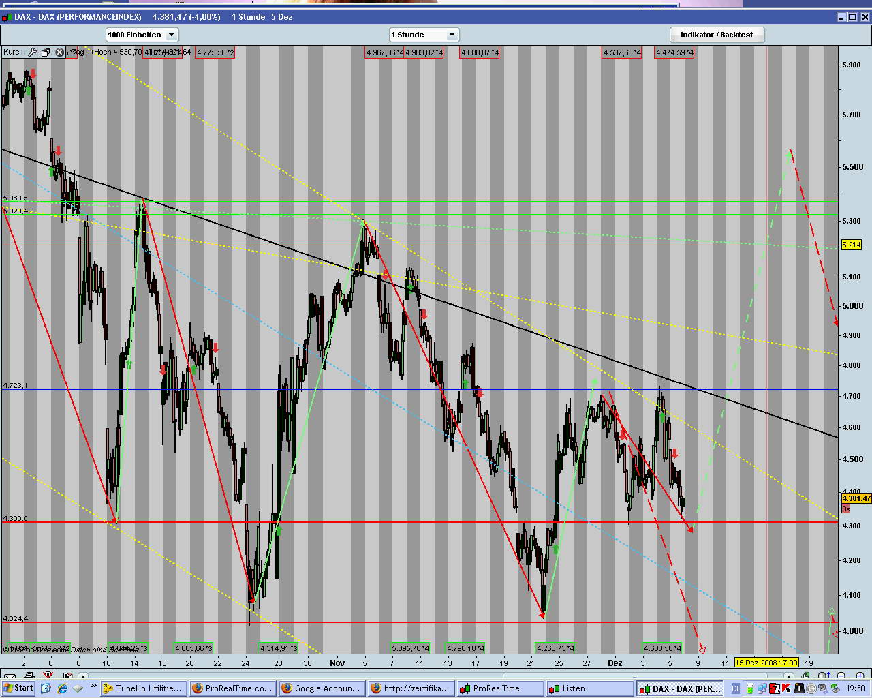Remove the Kurs panel via X icon
Viewport: 872px width, 698px height.
point(59,52)
